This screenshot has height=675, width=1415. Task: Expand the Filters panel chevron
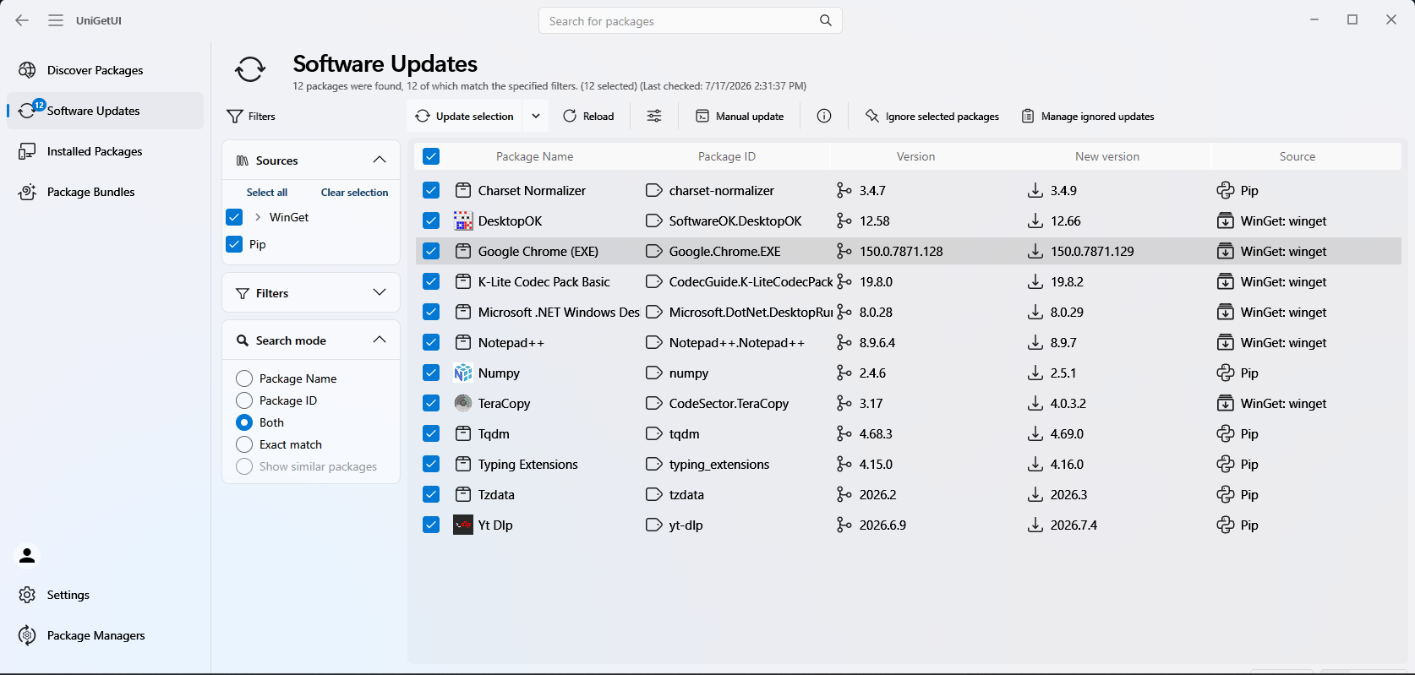(x=380, y=292)
